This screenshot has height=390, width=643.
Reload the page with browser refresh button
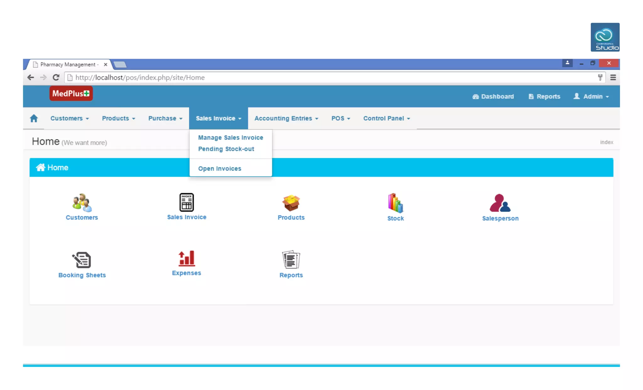(x=56, y=77)
